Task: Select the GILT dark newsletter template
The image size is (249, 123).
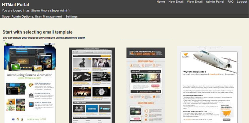Action: (92, 86)
